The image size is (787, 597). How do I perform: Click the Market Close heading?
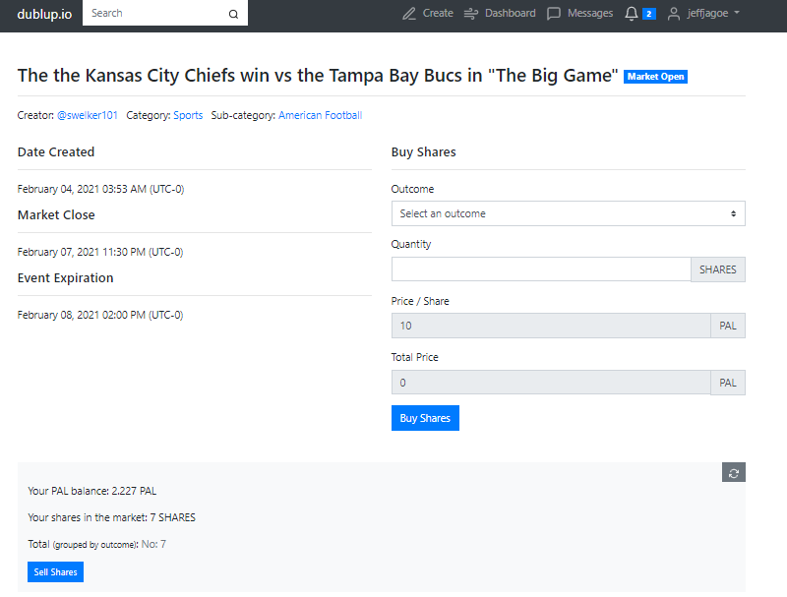pos(56,215)
